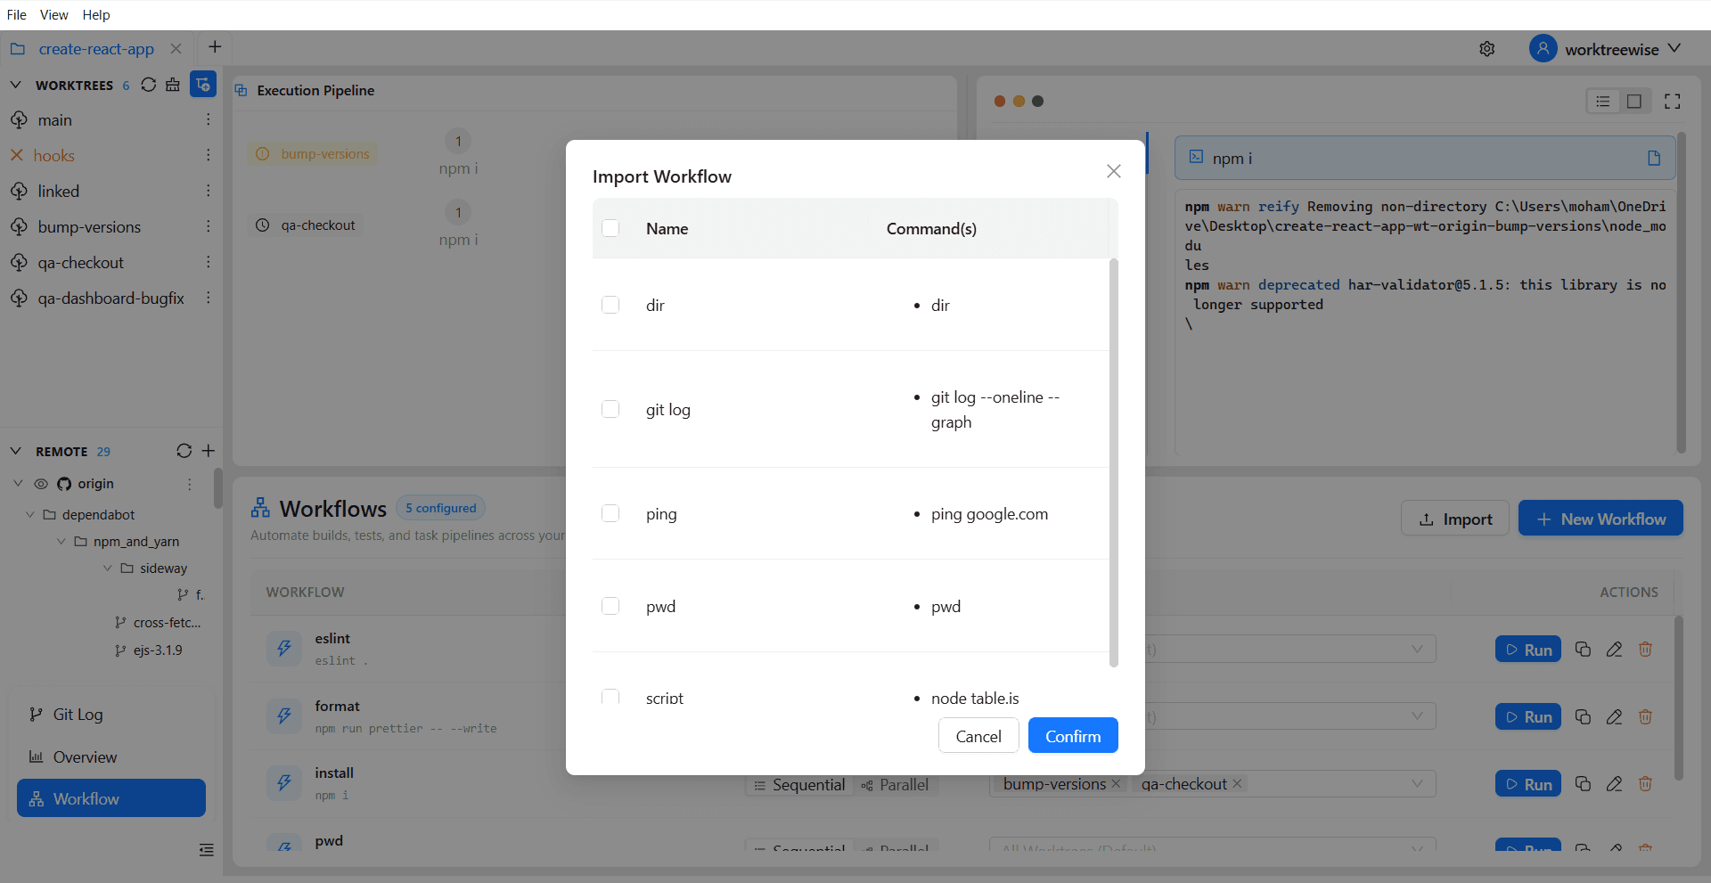This screenshot has width=1711, height=883.
Task: Open the Overview view
Action: pos(111,757)
